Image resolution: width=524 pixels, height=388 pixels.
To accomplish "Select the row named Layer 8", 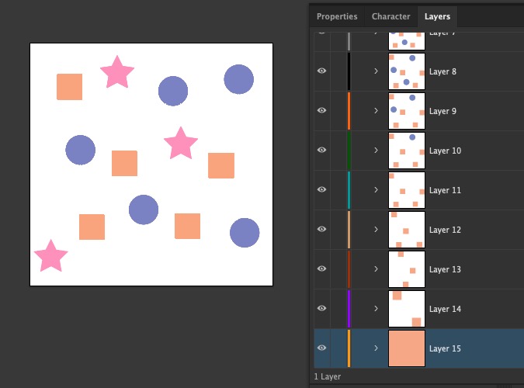I will pos(418,71).
